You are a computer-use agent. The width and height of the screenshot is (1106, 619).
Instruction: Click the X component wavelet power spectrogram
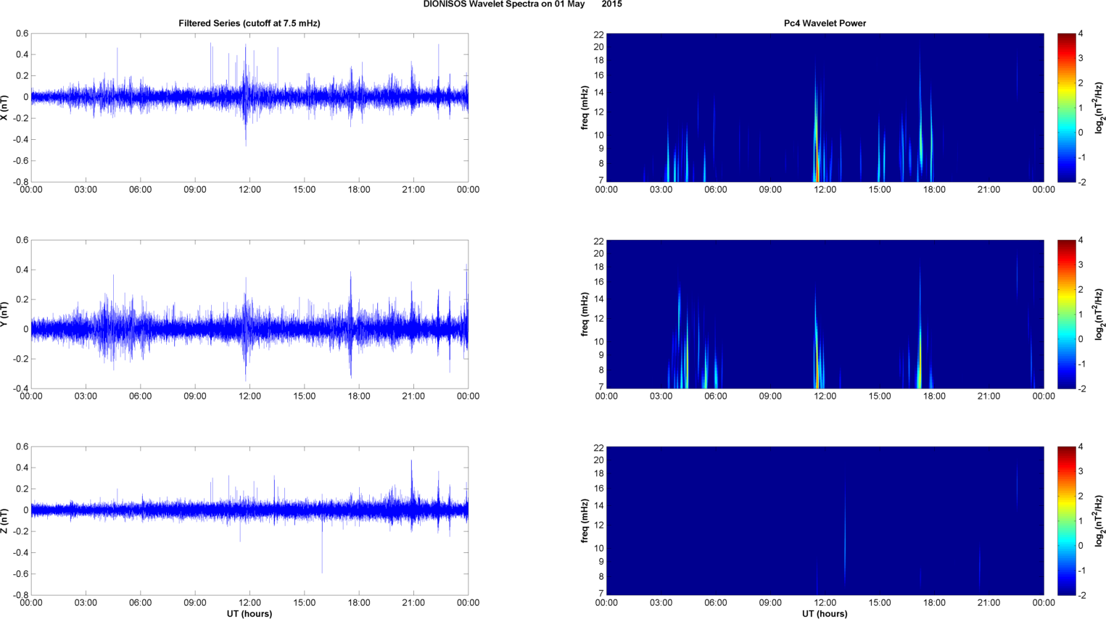click(825, 108)
